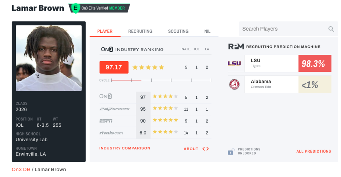
Task: Click the LSU Tigers logo
Action: [x=234, y=63]
